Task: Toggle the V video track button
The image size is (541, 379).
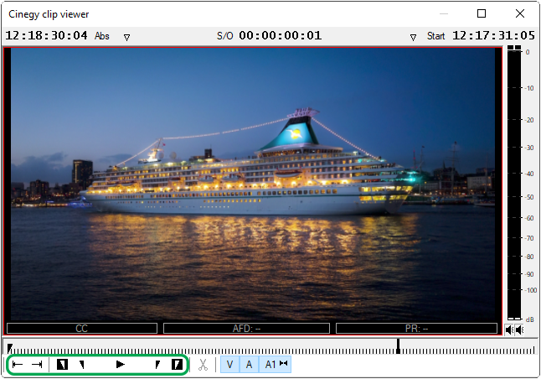Action: [229, 365]
